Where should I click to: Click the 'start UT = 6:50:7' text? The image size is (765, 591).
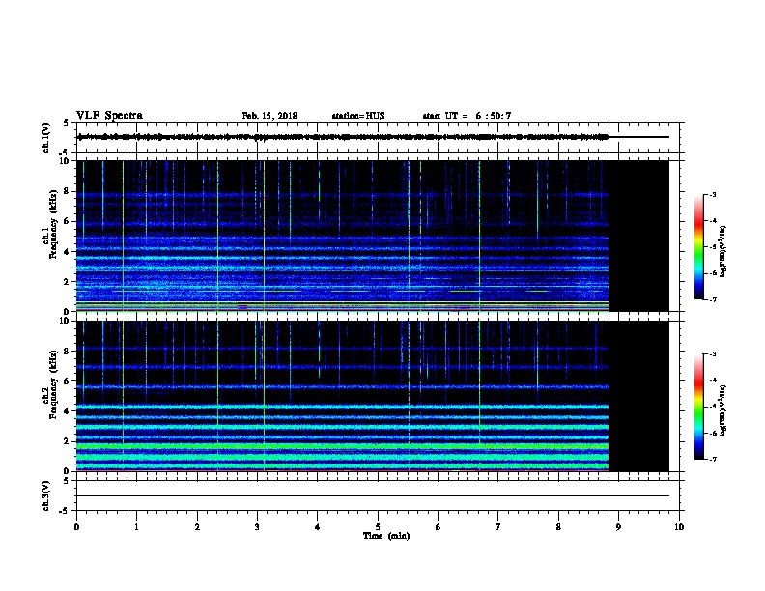click(467, 116)
